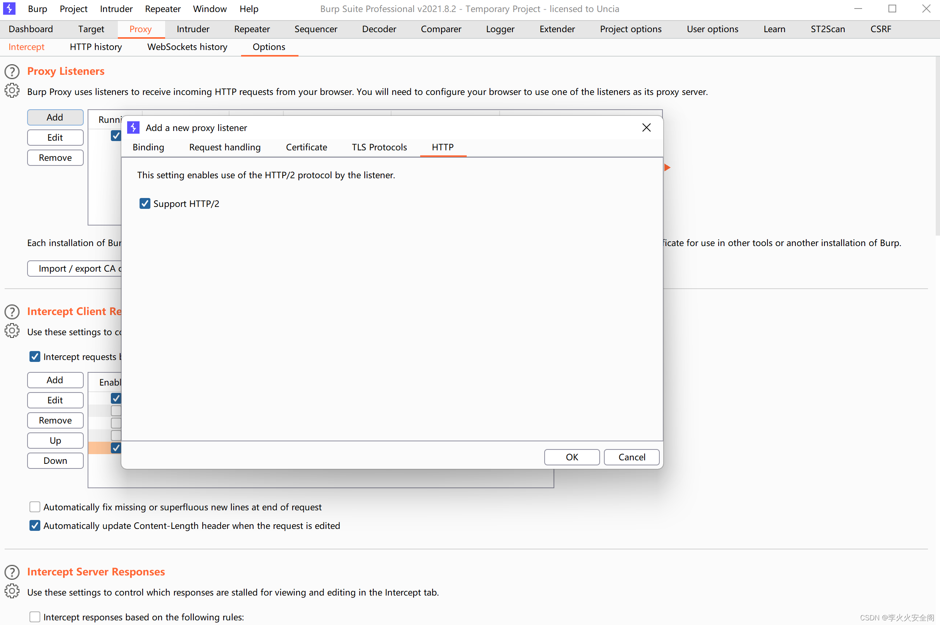This screenshot has height=625, width=940.
Task: Select the TLS Protocols tab in dialog
Action: [x=379, y=147]
